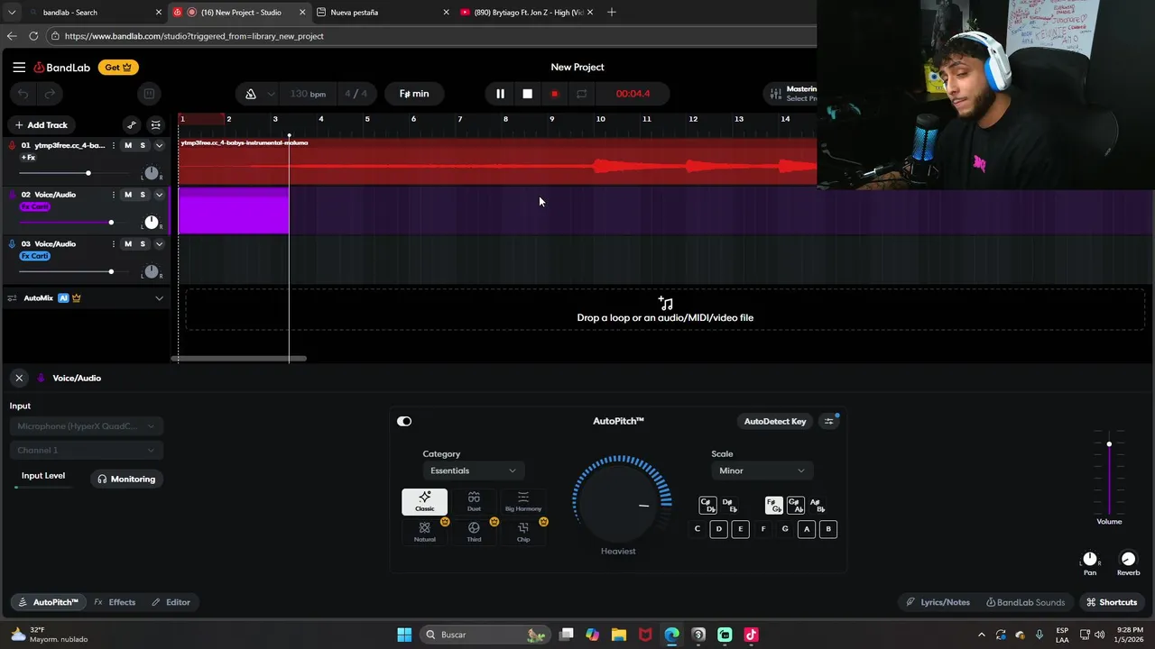Toggle the loop cycle icon

point(581,94)
